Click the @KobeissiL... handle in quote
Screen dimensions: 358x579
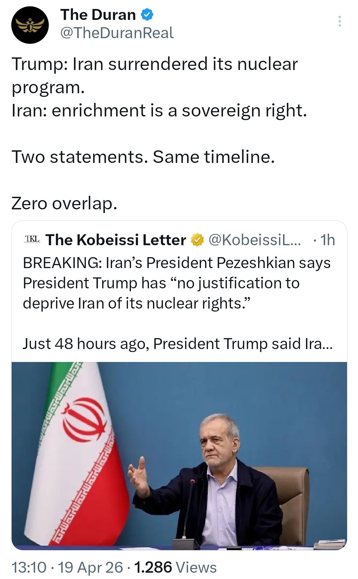tap(254, 240)
